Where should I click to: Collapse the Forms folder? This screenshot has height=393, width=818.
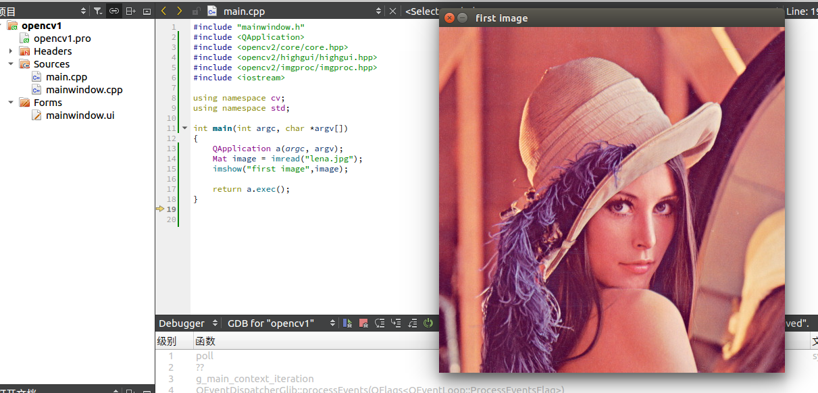[11, 103]
